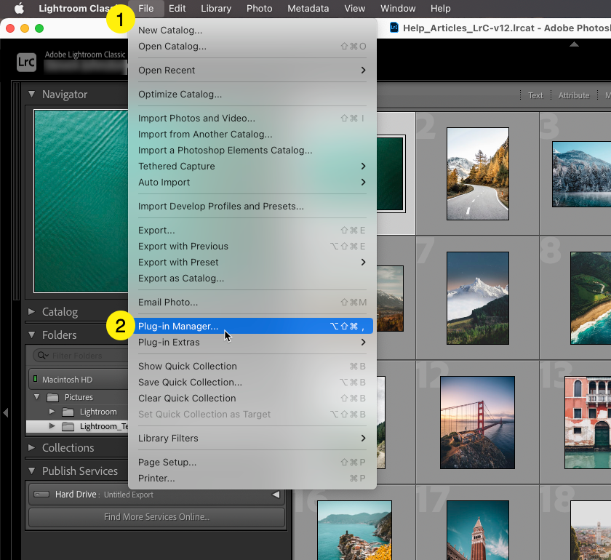611x560 pixels.
Task: Open the Photo menu
Action: tap(259, 8)
